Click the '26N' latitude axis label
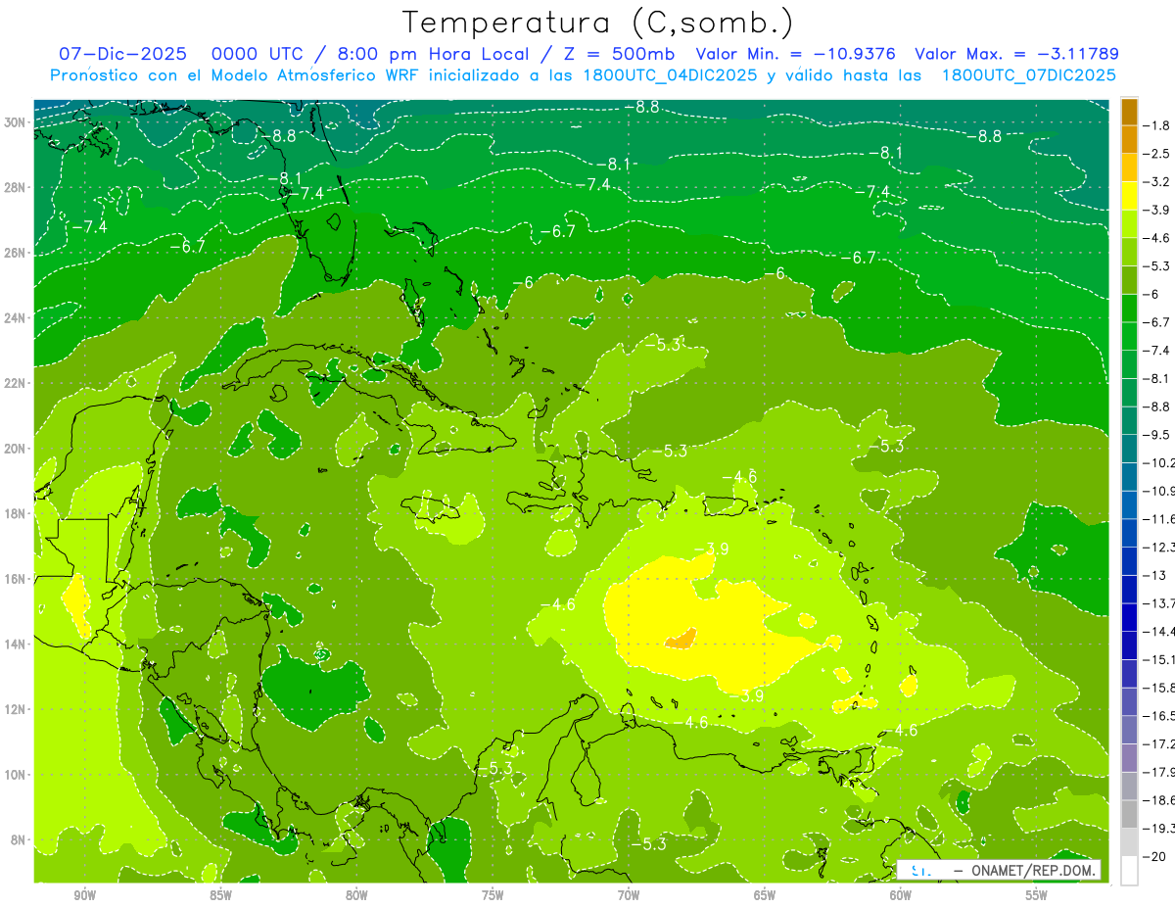 click(x=16, y=253)
